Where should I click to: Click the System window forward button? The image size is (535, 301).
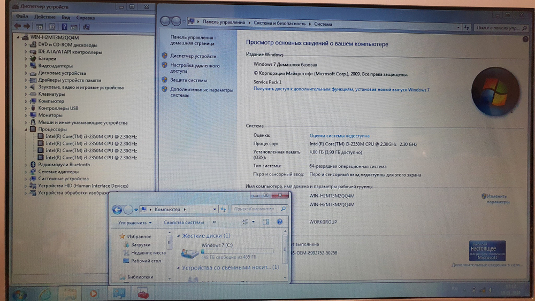[x=176, y=21]
